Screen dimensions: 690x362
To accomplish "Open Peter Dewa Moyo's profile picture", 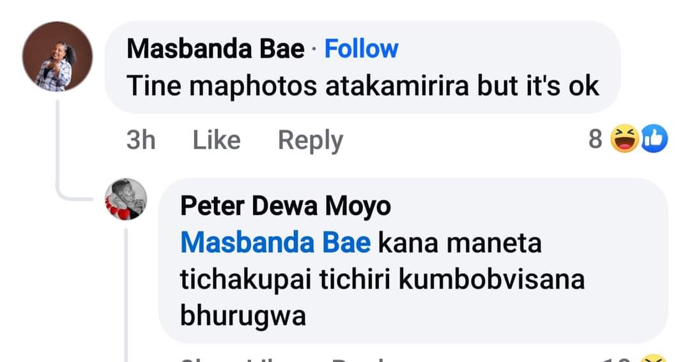I will pyautogui.click(x=126, y=199).
